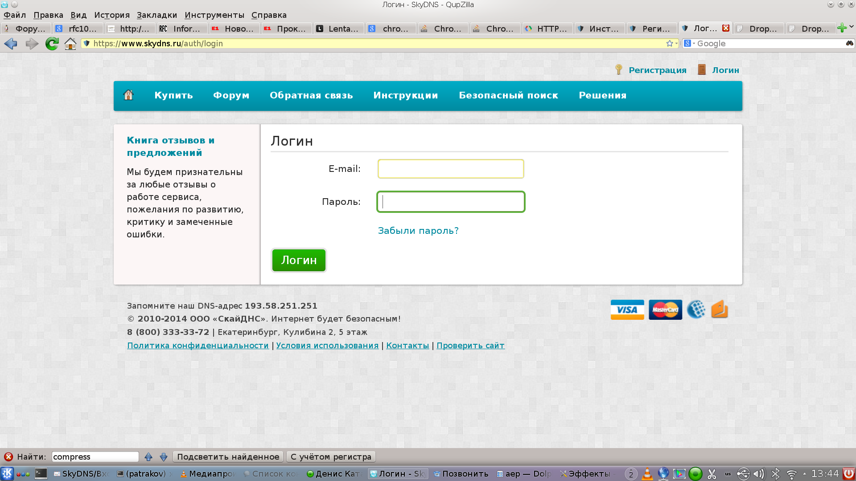The height and width of the screenshot is (481, 856).
Task: Open Инструкции in the teal menu
Action: click(x=406, y=95)
